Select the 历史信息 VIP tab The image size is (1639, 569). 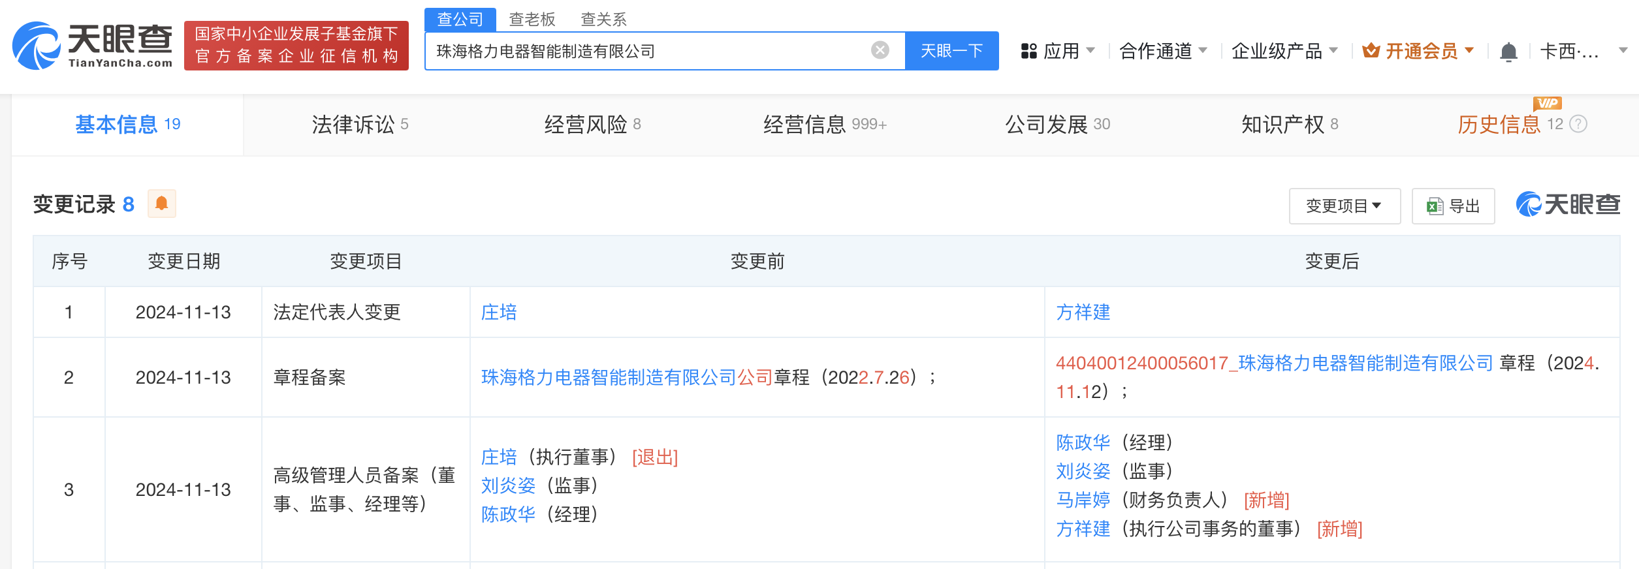1510,124
